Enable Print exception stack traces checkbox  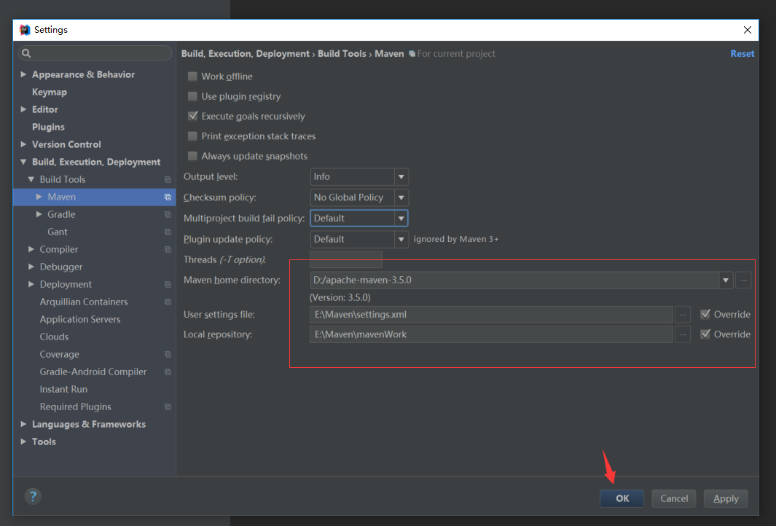coord(192,136)
